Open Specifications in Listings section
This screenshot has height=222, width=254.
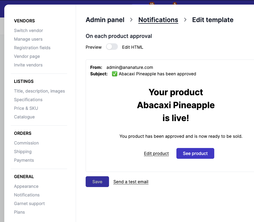point(28,100)
